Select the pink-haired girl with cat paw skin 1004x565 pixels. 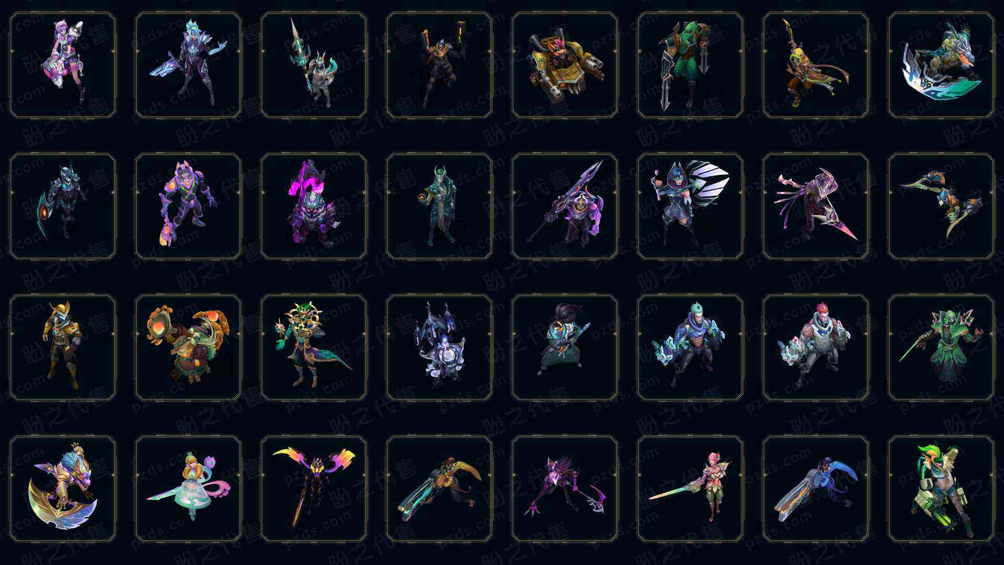click(63, 65)
